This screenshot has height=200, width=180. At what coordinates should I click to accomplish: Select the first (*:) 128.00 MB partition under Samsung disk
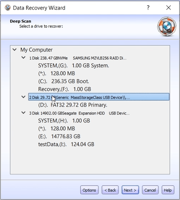(57, 73)
